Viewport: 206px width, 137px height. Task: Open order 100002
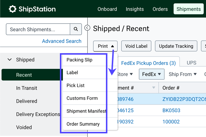171,122
